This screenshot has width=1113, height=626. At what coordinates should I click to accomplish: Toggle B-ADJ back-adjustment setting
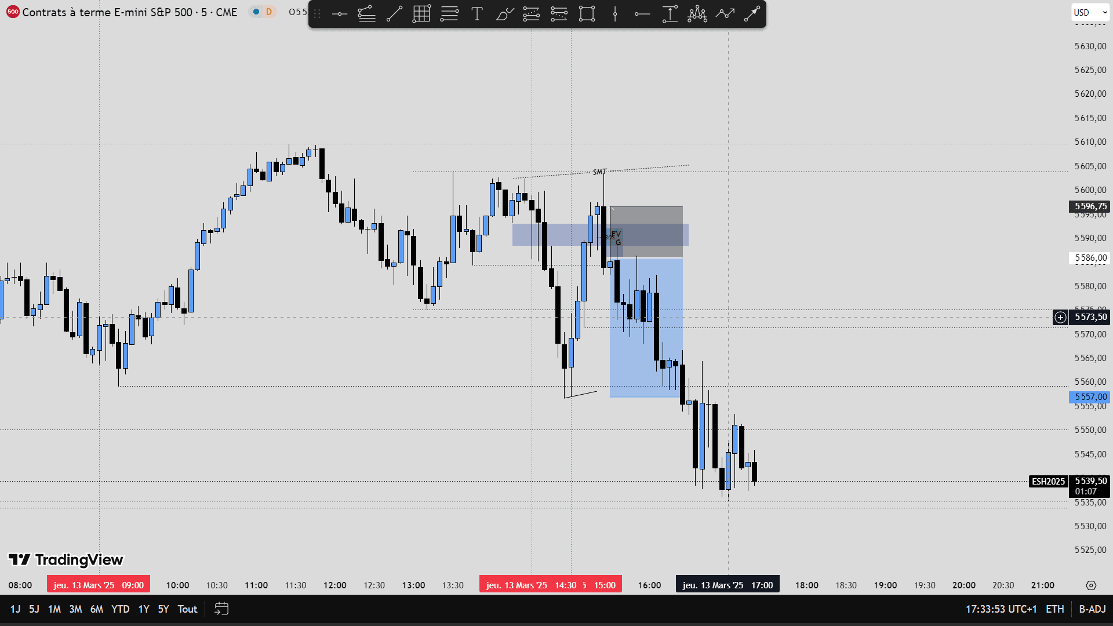pos(1092,609)
